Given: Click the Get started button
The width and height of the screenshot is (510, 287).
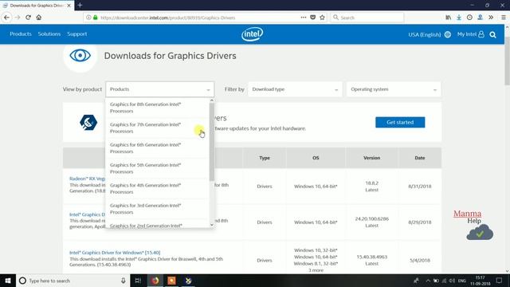Looking at the screenshot, I should point(400,122).
